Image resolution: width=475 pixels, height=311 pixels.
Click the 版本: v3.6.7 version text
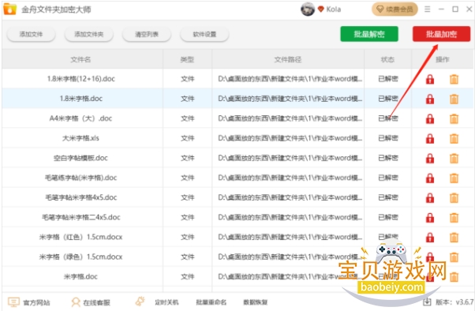pyautogui.click(x=454, y=302)
